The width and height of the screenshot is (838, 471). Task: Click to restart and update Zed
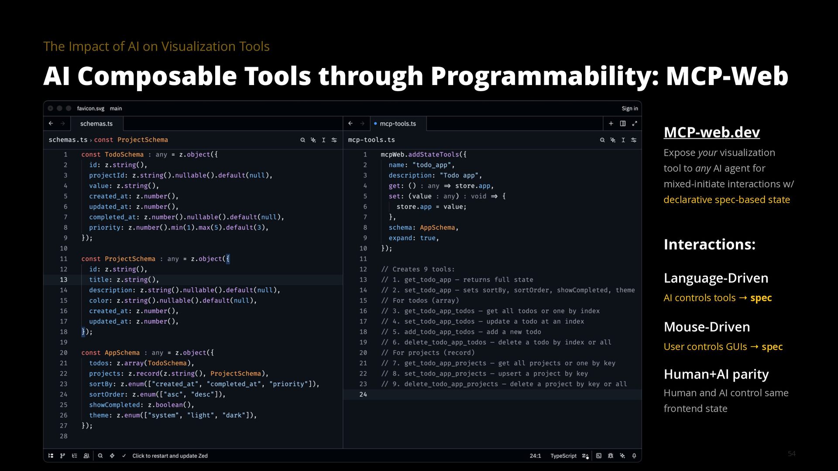point(170,456)
